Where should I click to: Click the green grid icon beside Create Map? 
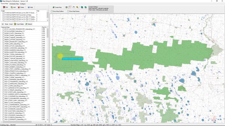coord(66,7)
